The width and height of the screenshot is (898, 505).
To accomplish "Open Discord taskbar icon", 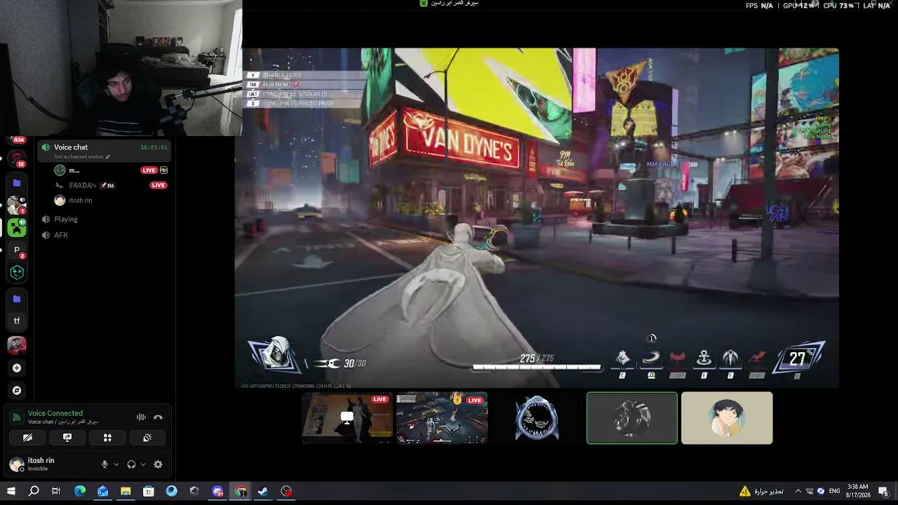I will (217, 491).
